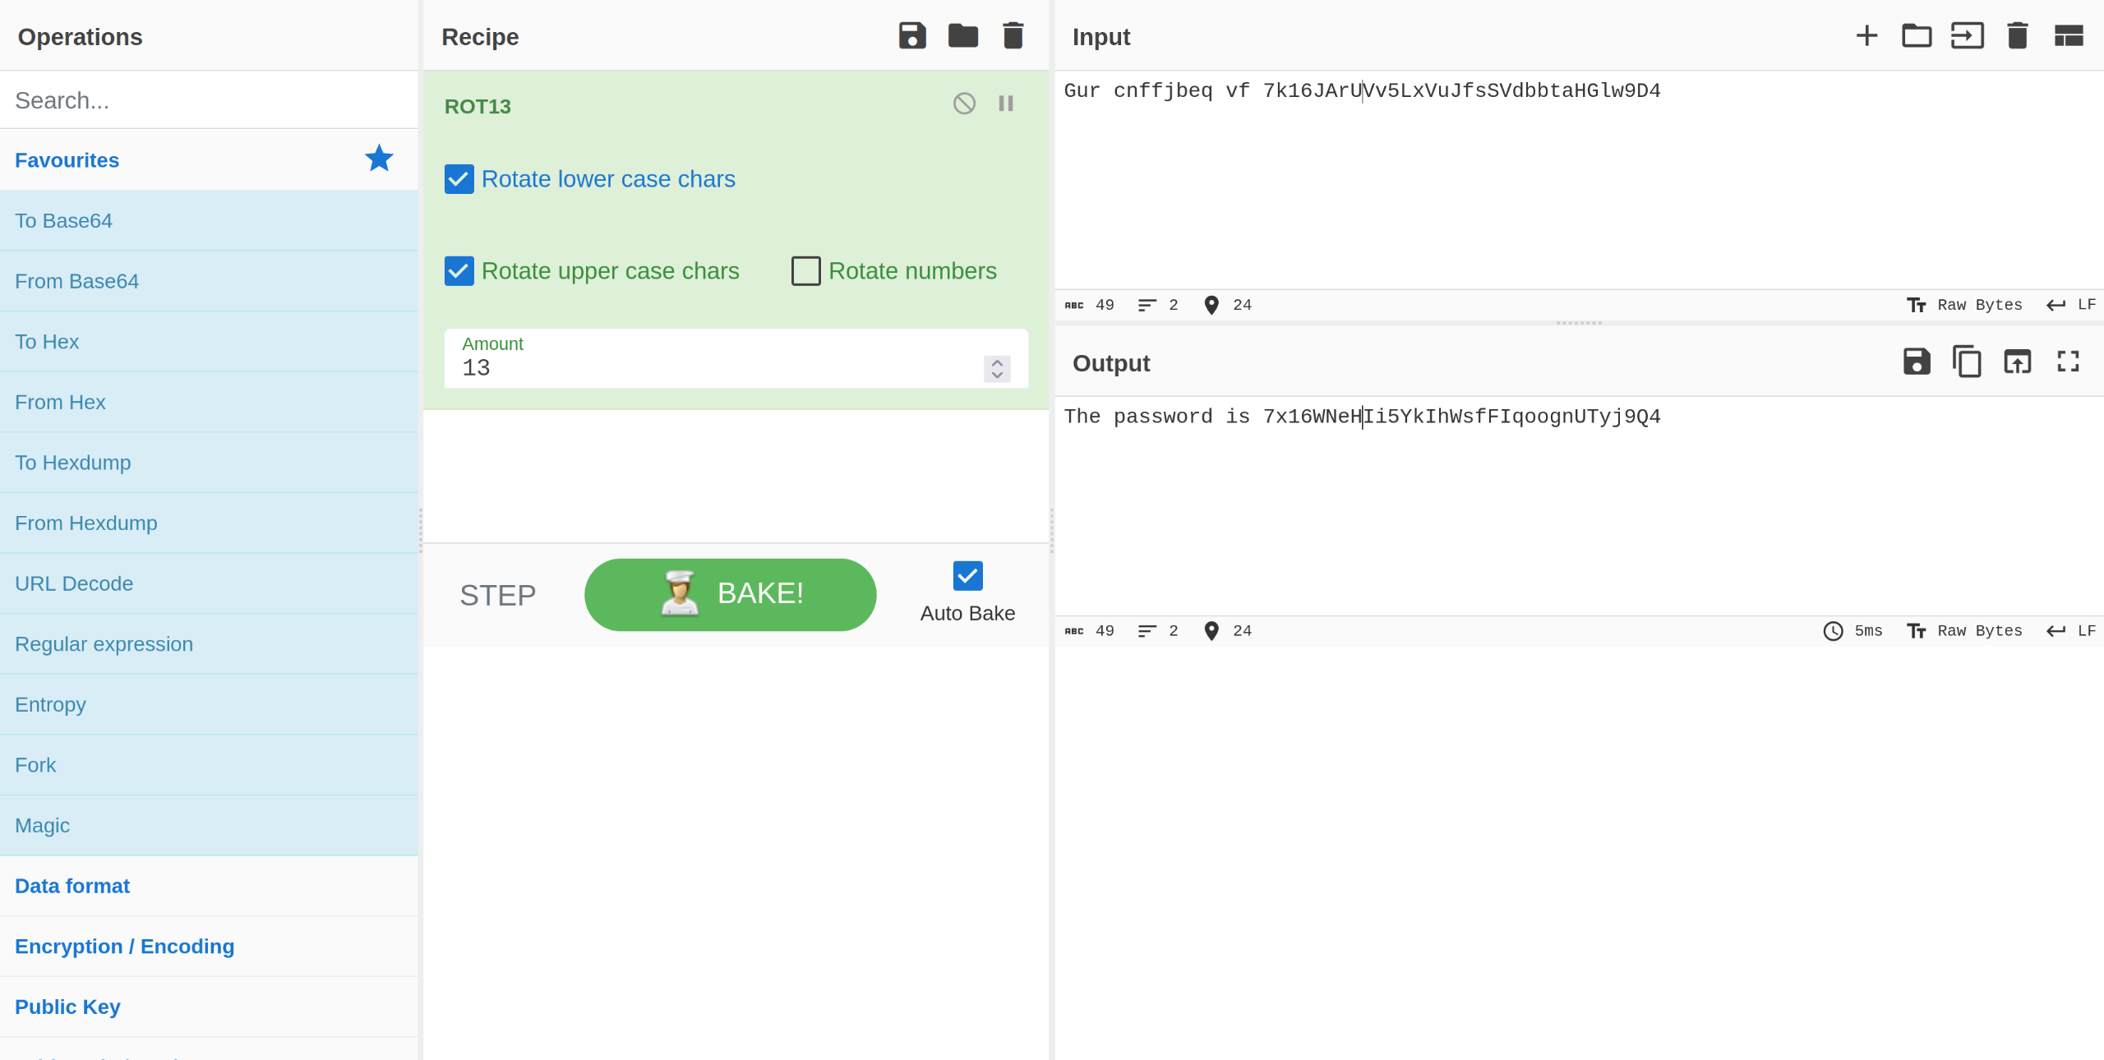Choose the Magic operation
This screenshot has height=1060, width=2104.
[42, 825]
